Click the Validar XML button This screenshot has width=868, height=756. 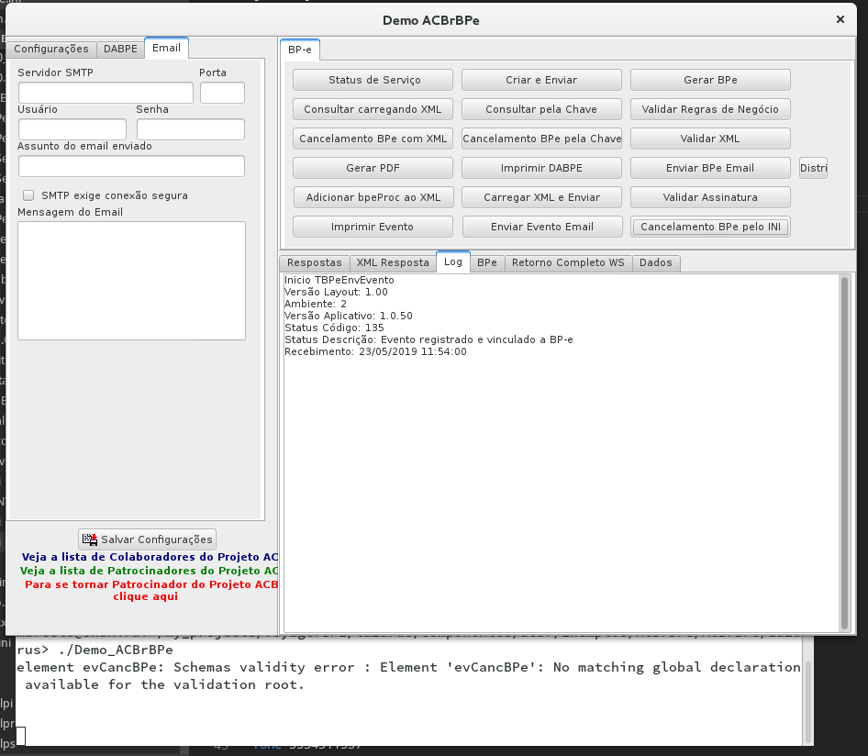tap(710, 139)
